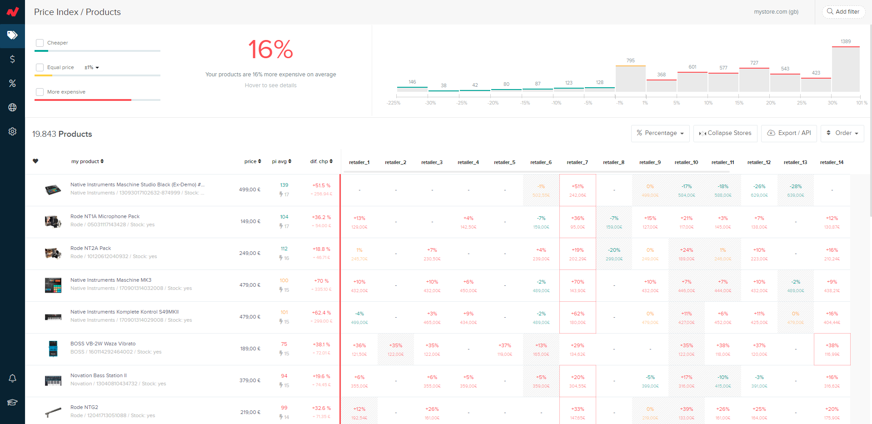This screenshot has width=872, height=424.
Task: Open Maschine Studio Black product thumbnail
Action: pyautogui.click(x=53, y=190)
